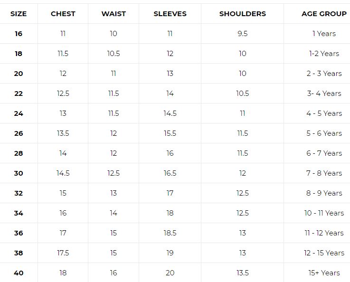This screenshot has width=350, height=282.
Task: Click the size 30 row label
Action: click(x=19, y=173)
